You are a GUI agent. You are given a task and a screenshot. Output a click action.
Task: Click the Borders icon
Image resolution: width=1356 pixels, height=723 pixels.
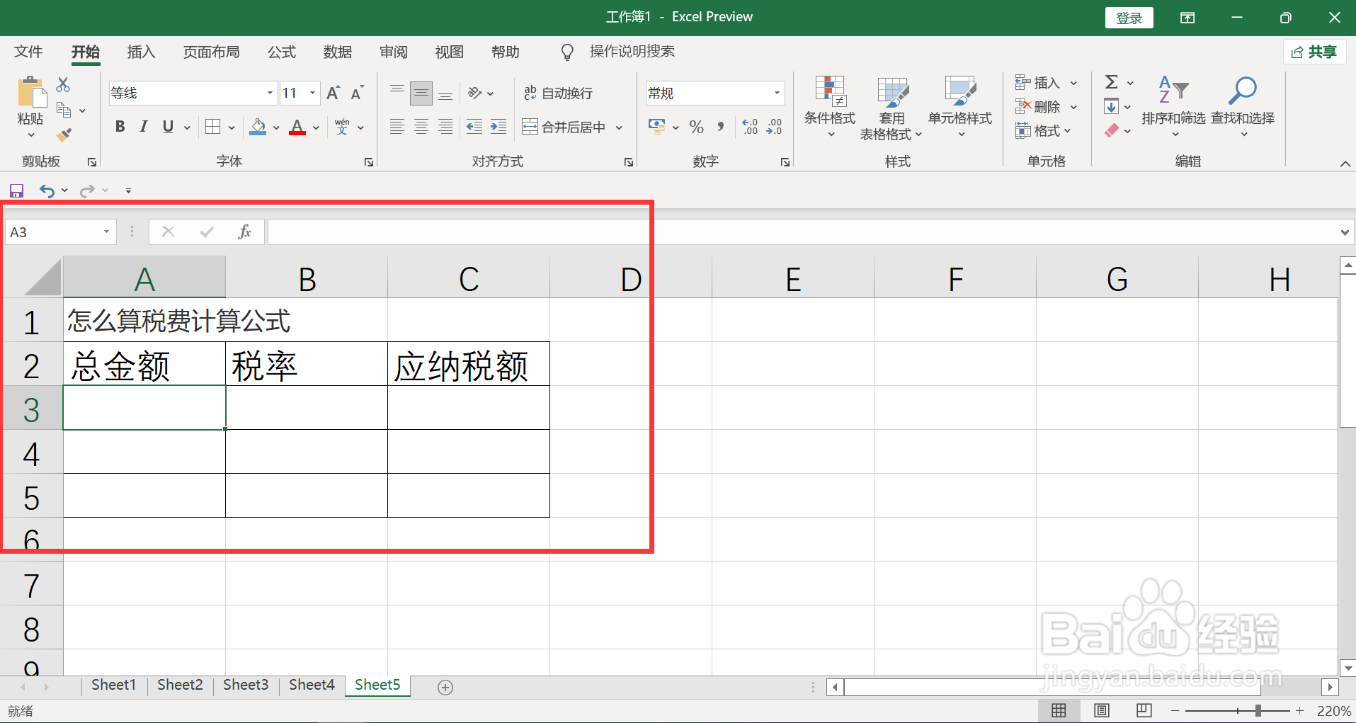tap(212, 127)
